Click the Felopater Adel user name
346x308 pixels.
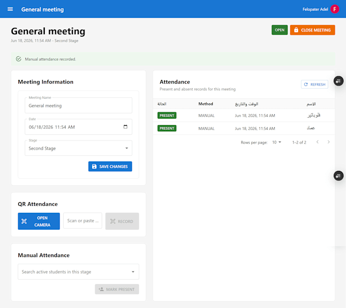315,9
